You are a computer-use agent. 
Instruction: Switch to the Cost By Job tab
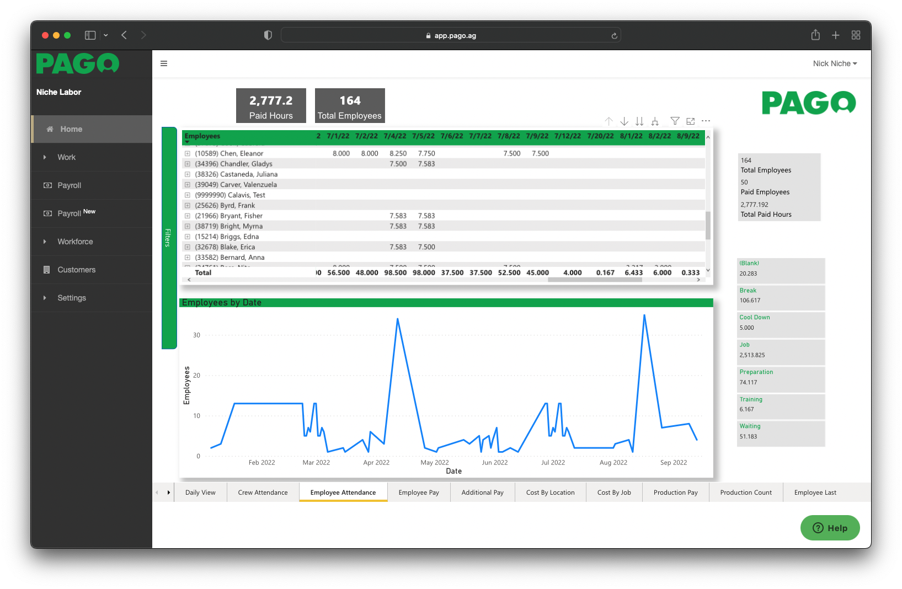pos(613,492)
